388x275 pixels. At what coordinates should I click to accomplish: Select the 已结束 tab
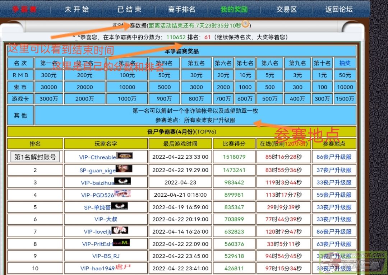(x=129, y=9)
